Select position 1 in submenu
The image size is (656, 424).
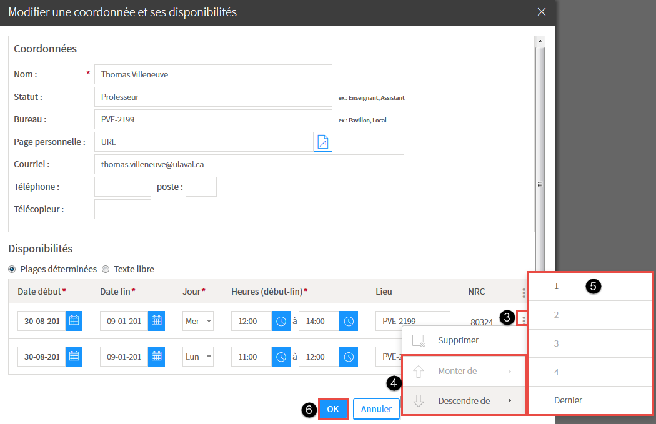[x=591, y=287]
